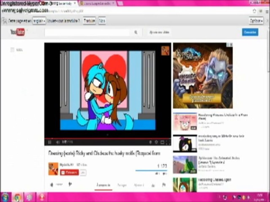Mute the video with the speaker icon
The image size is (270, 202).
tap(58, 142)
